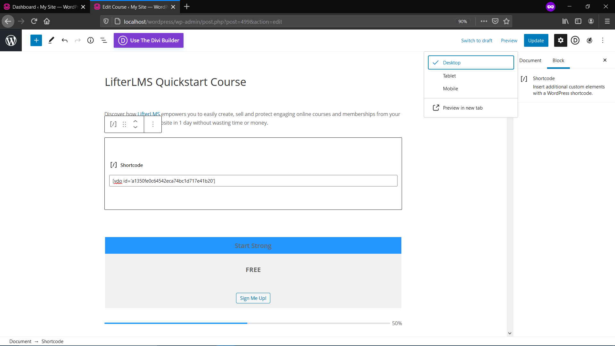615x346 pixels.
Task: Save page to Pocket
Action: (x=495, y=21)
